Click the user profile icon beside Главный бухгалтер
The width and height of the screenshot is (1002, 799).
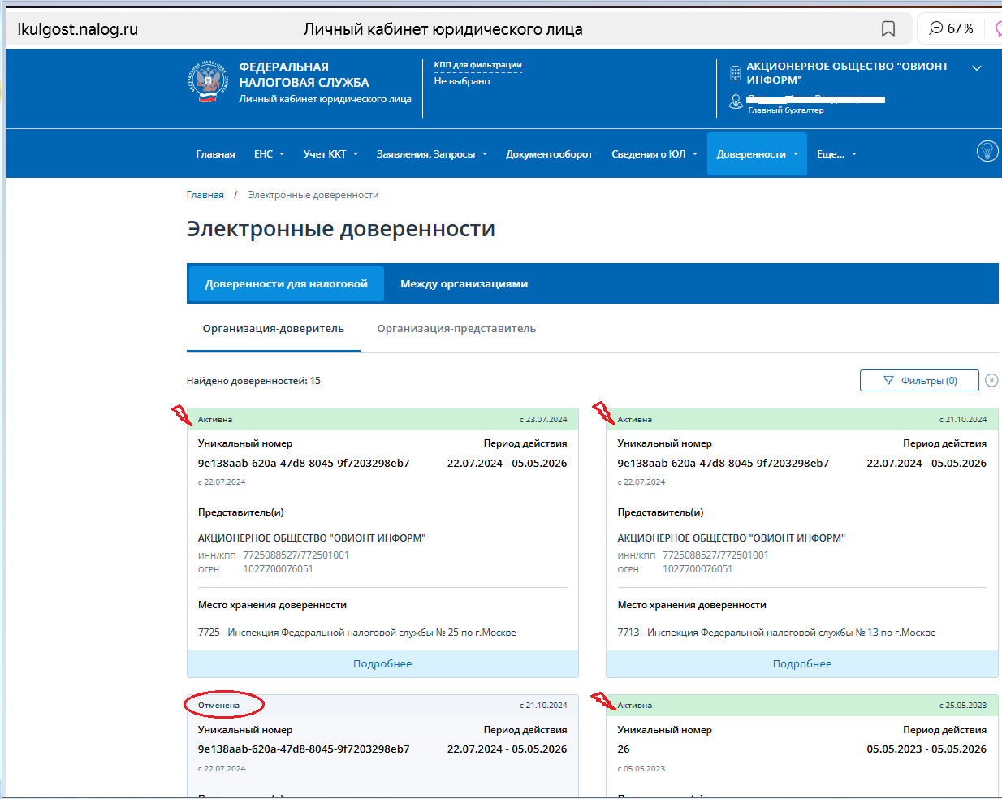click(736, 101)
